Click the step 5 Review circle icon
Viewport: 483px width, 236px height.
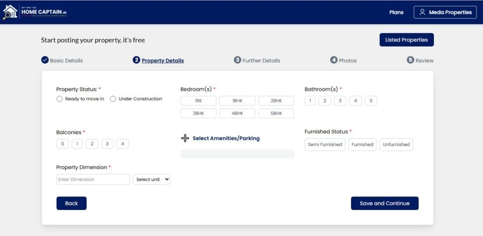click(410, 60)
